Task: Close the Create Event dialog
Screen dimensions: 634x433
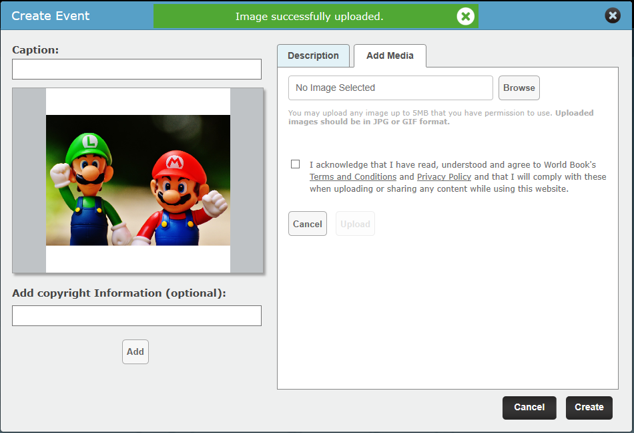Action: [x=613, y=15]
